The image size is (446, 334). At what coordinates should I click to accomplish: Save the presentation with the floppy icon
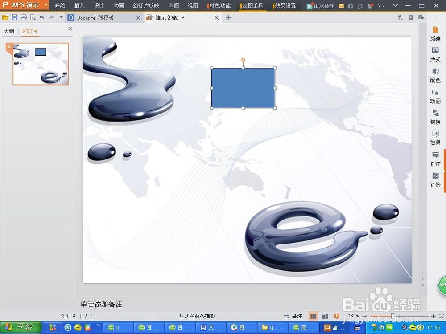pyautogui.click(x=14, y=18)
